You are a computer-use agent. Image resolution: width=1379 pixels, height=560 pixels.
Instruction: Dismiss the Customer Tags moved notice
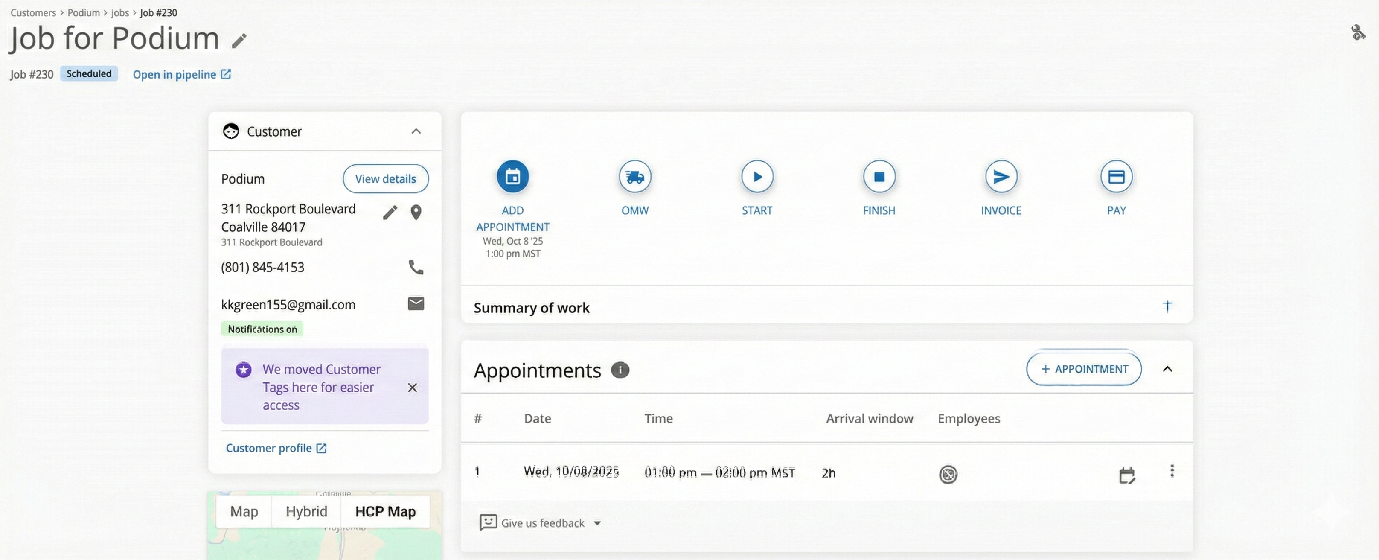point(412,387)
